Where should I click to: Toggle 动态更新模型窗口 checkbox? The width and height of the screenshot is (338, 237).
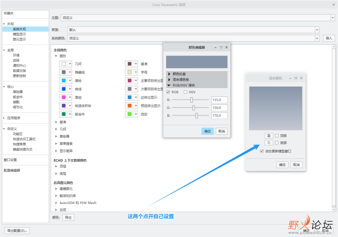[262, 151]
